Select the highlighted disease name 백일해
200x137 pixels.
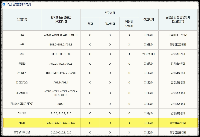(x=22, y=123)
